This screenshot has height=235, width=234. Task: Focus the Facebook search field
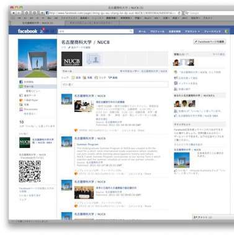click(95, 32)
